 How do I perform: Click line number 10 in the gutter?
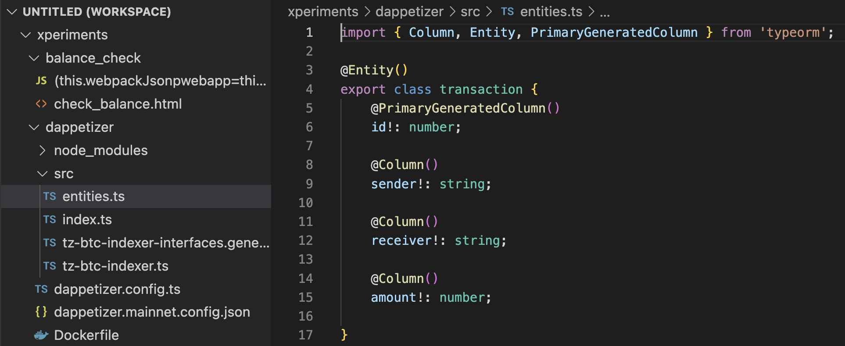tap(305, 203)
